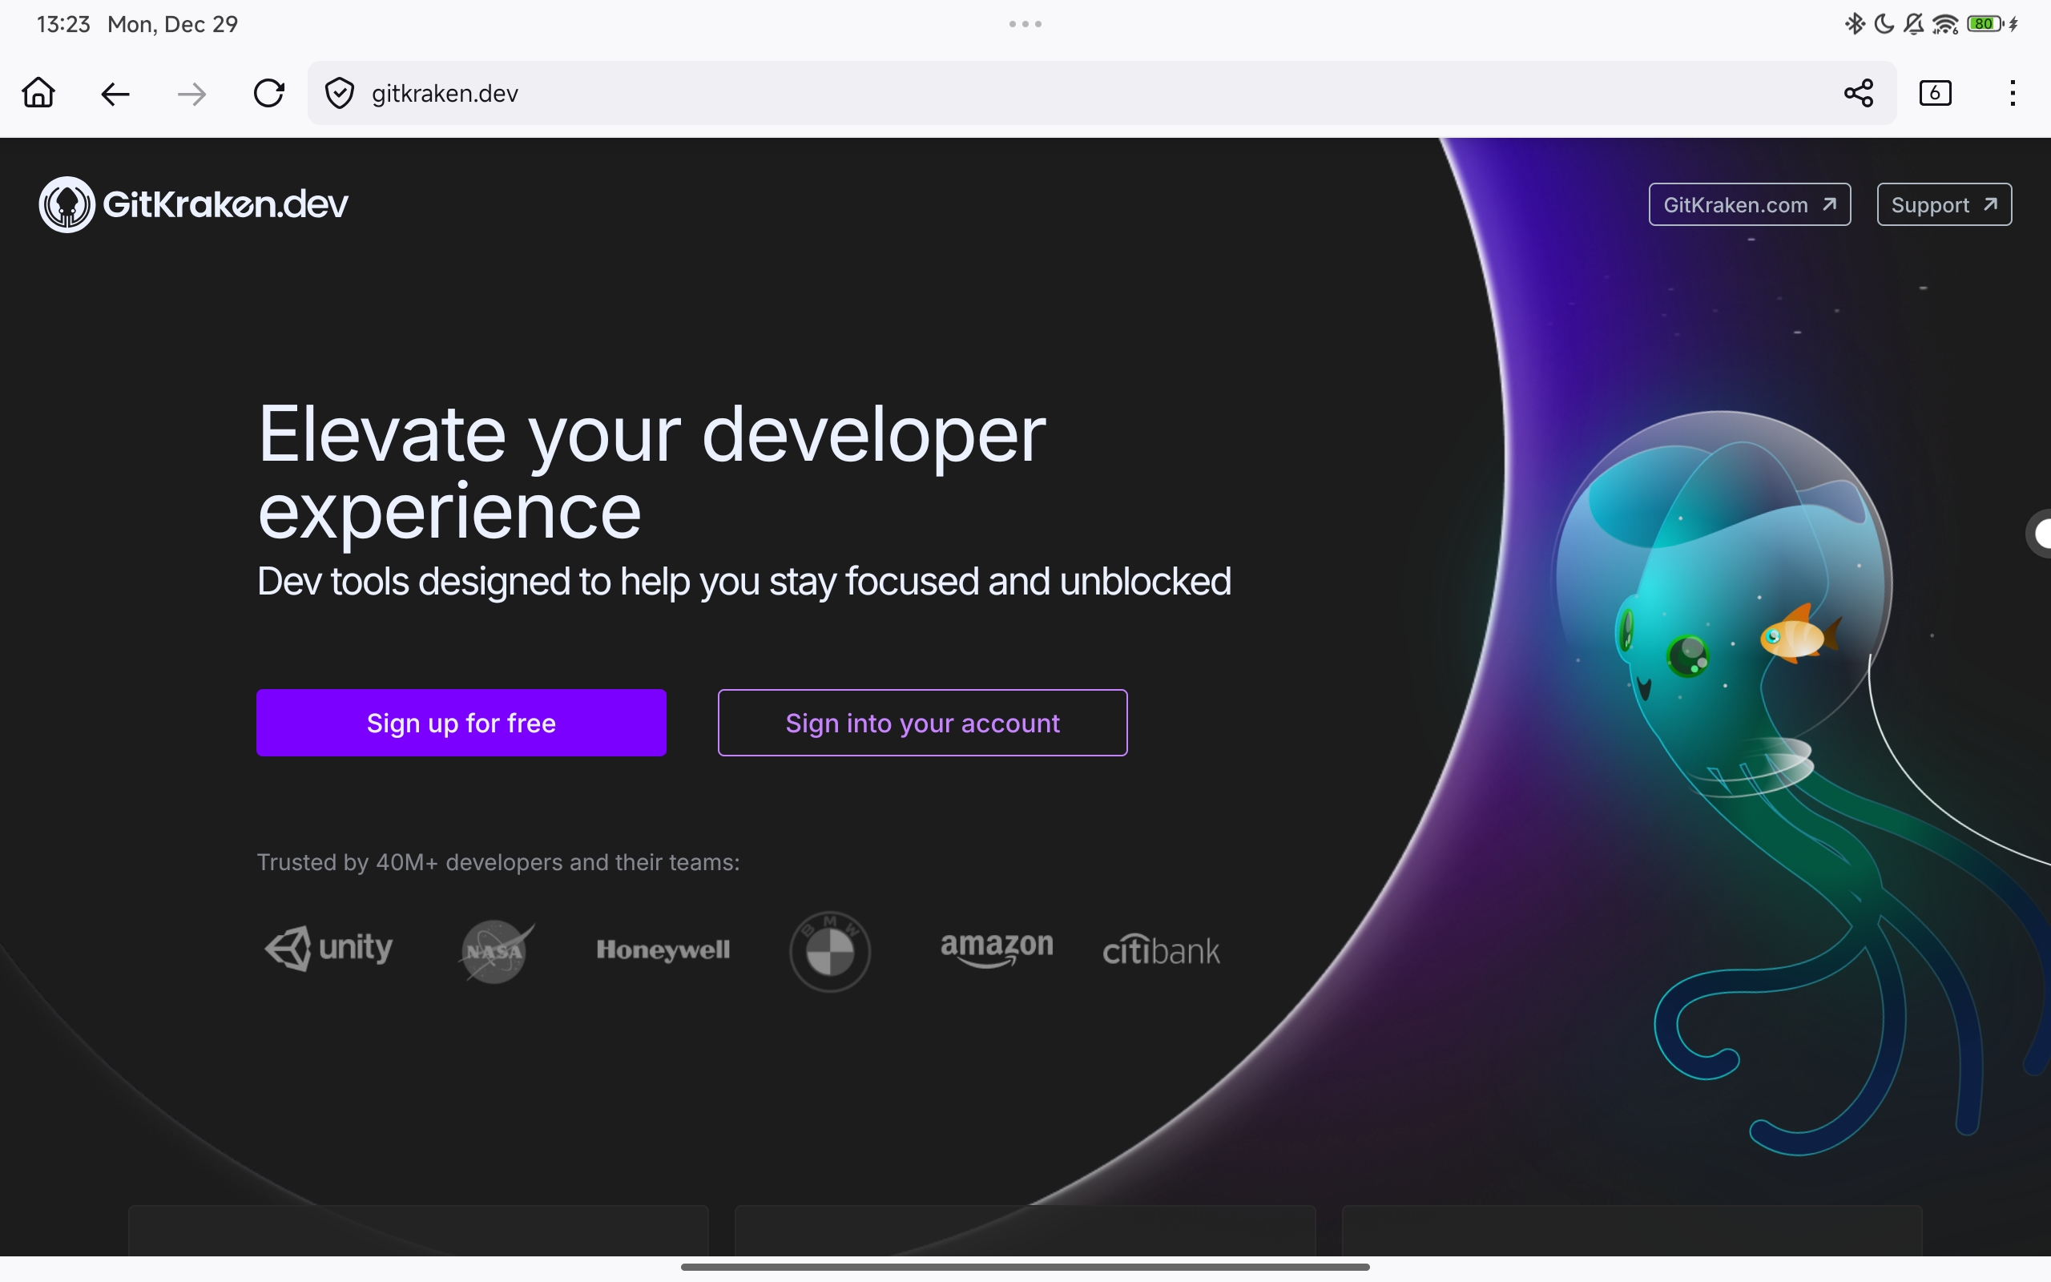Open the share option in the toolbar
Image resolution: width=2051 pixels, height=1282 pixels.
tap(1858, 93)
